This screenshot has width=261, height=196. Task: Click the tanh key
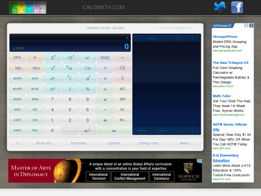tap(17, 131)
